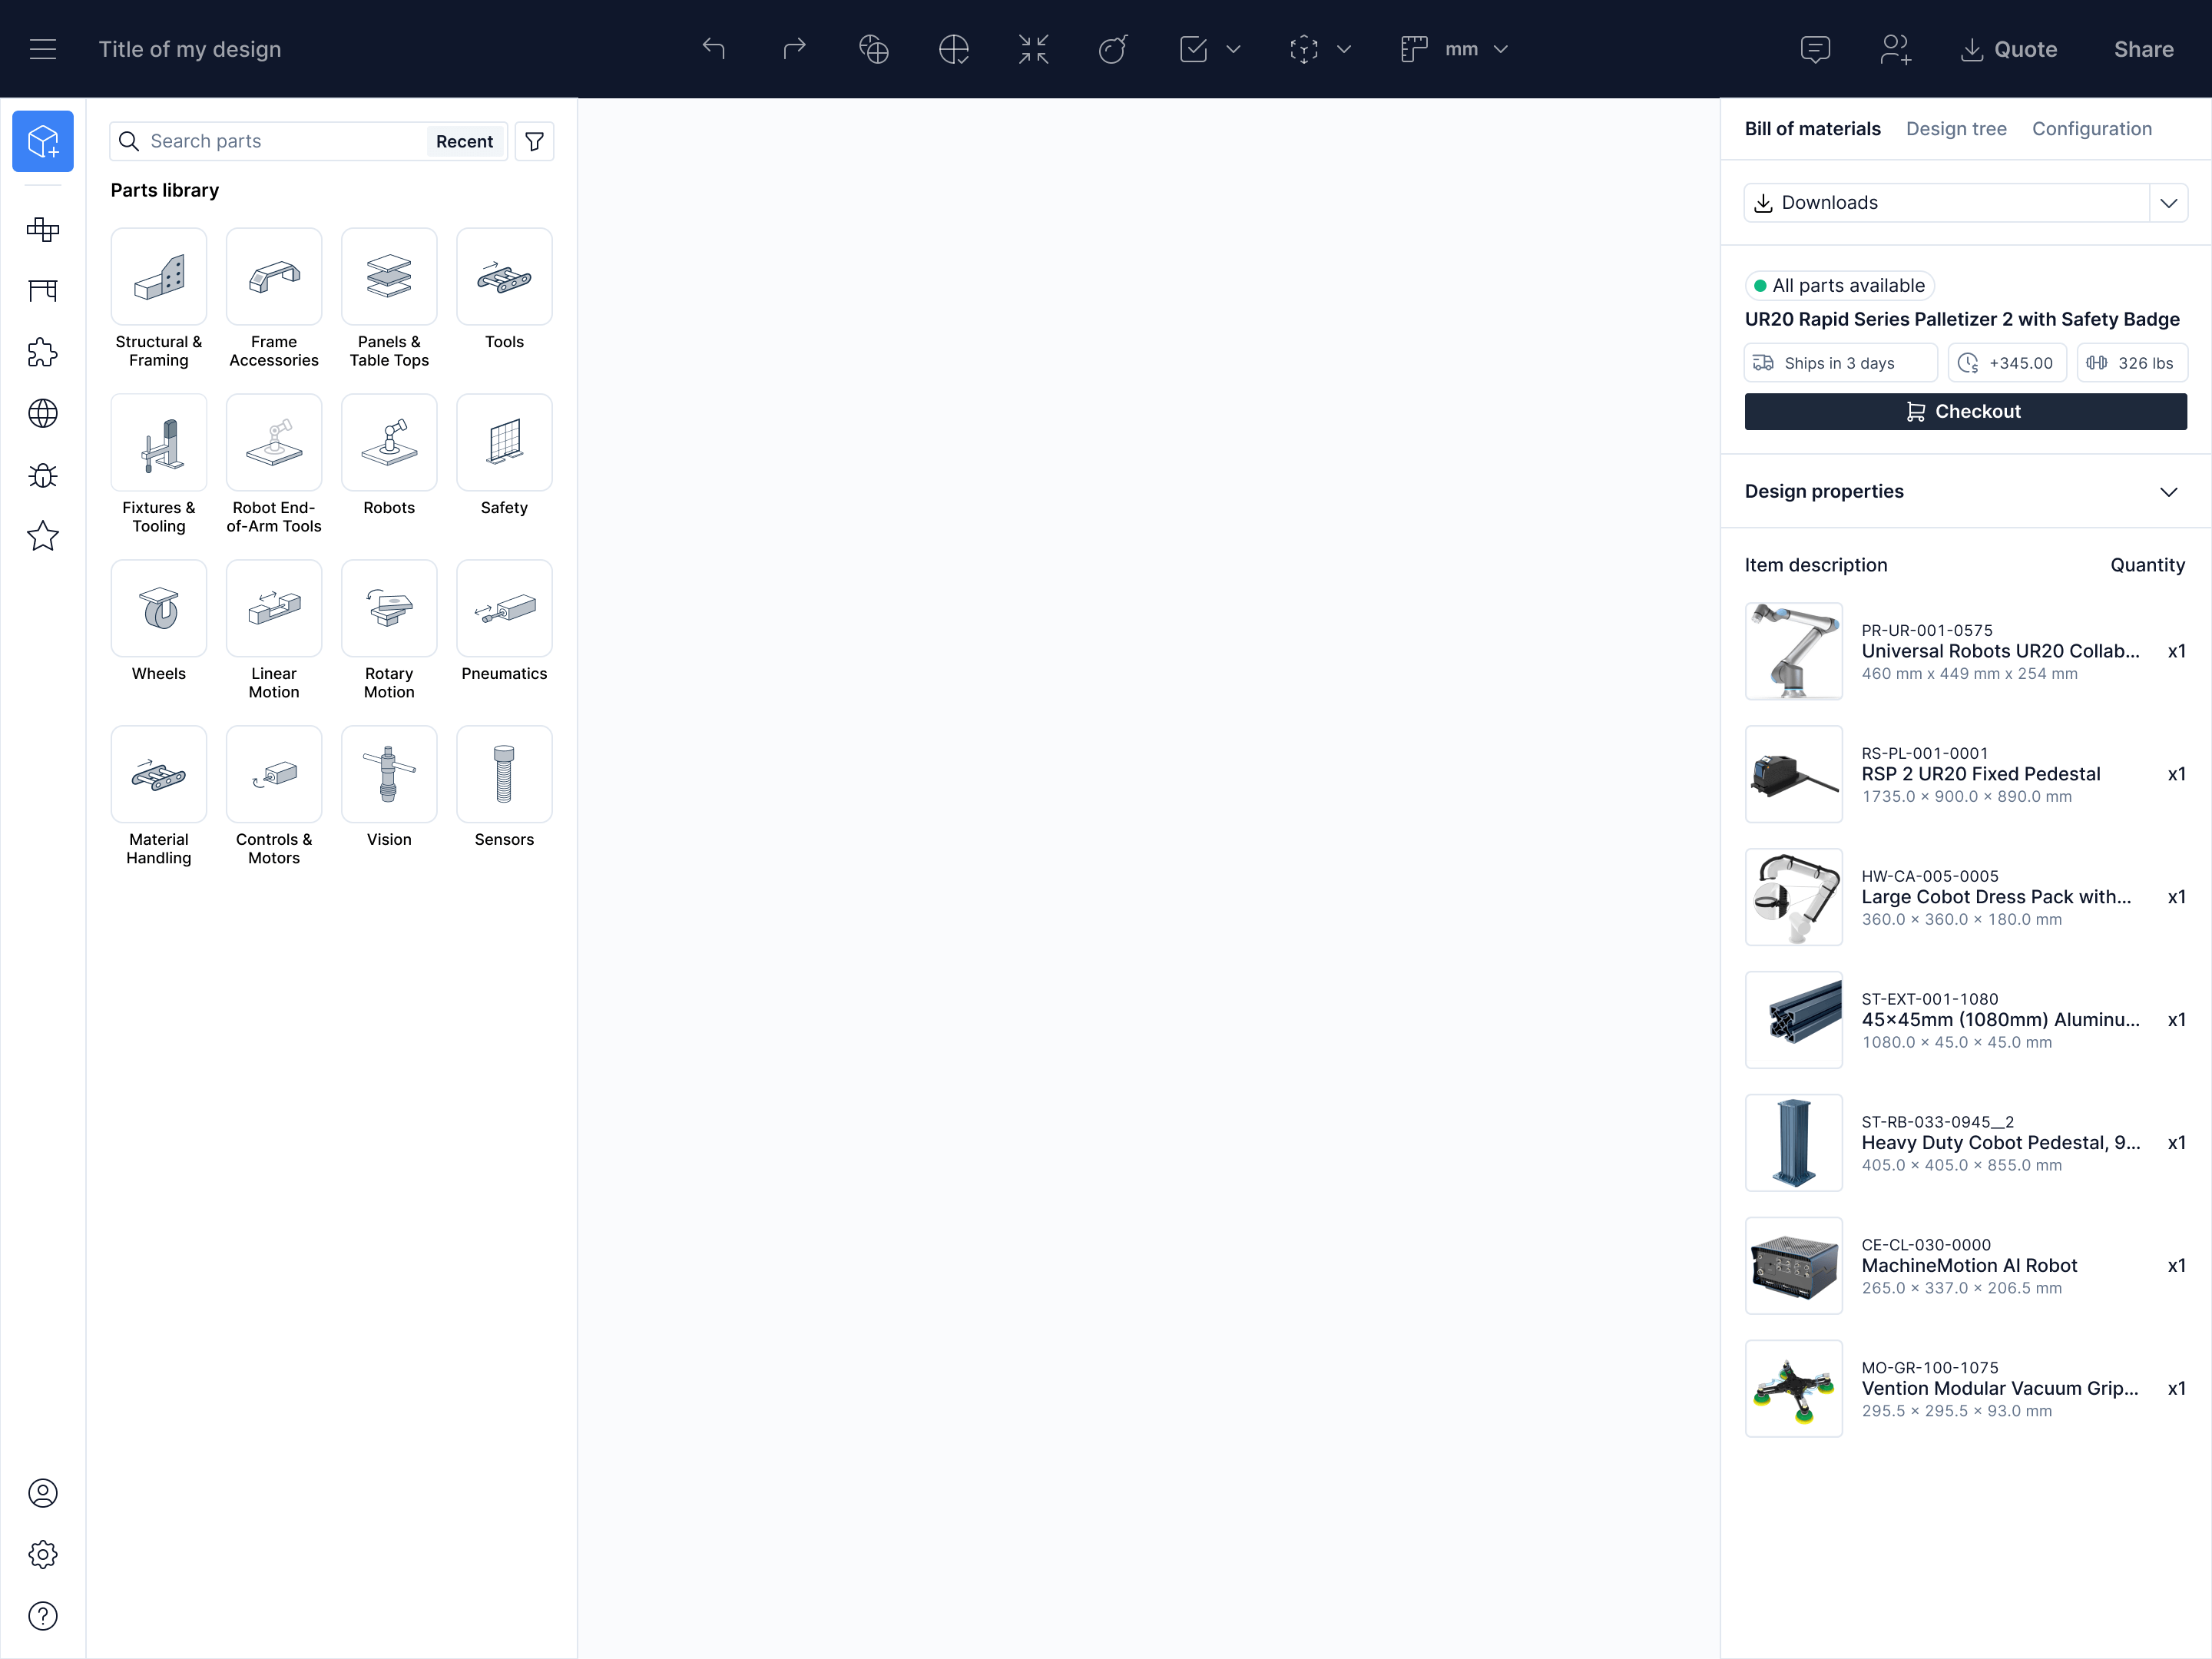The height and width of the screenshot is (1659, 2212).
Task: Click the add collaborator icon
Action: [1895, 48]
